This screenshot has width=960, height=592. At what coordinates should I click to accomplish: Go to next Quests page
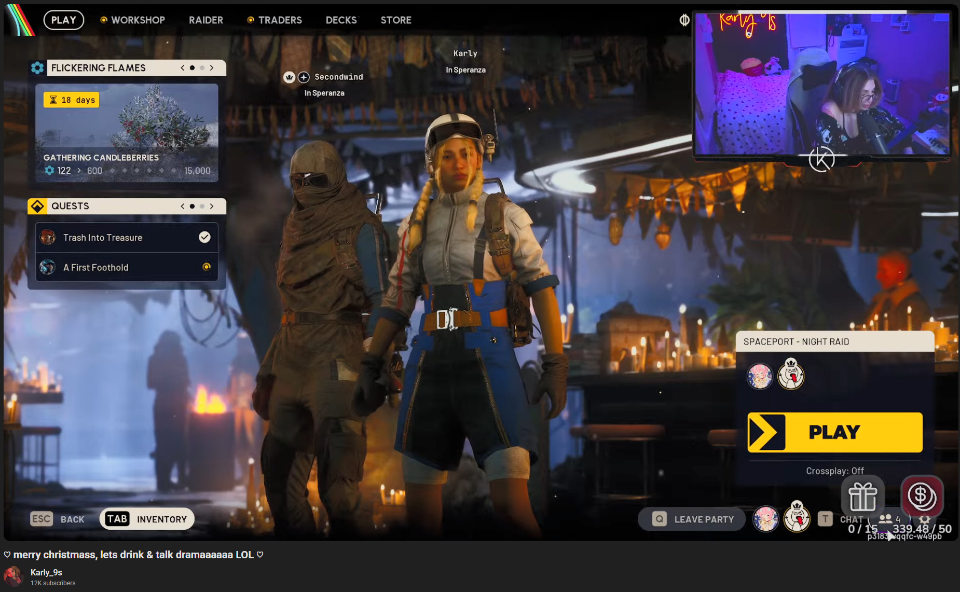tap(212, 206)
